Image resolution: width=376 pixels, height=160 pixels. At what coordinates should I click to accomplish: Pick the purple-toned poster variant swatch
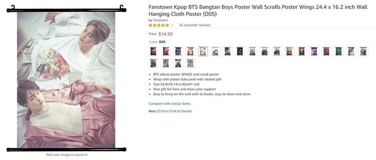(314, 51)
